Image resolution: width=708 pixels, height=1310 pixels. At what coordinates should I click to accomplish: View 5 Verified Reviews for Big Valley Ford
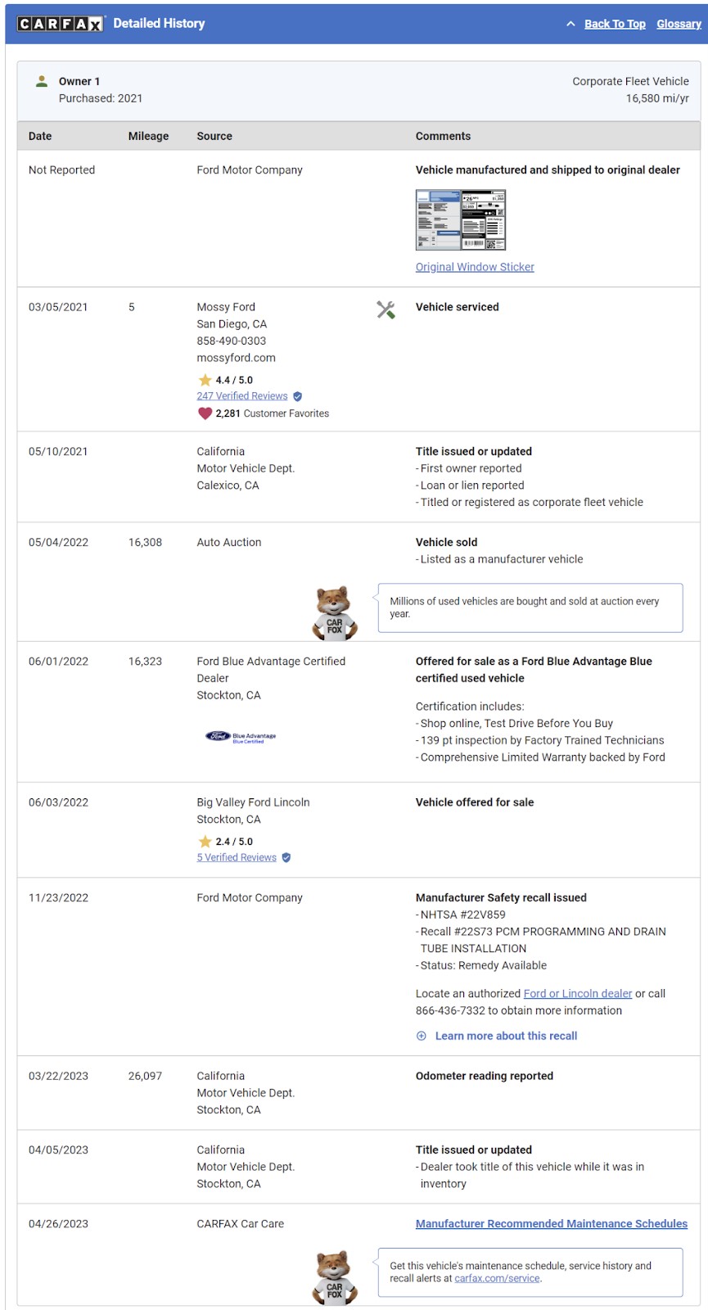click(x=237, y=857)
